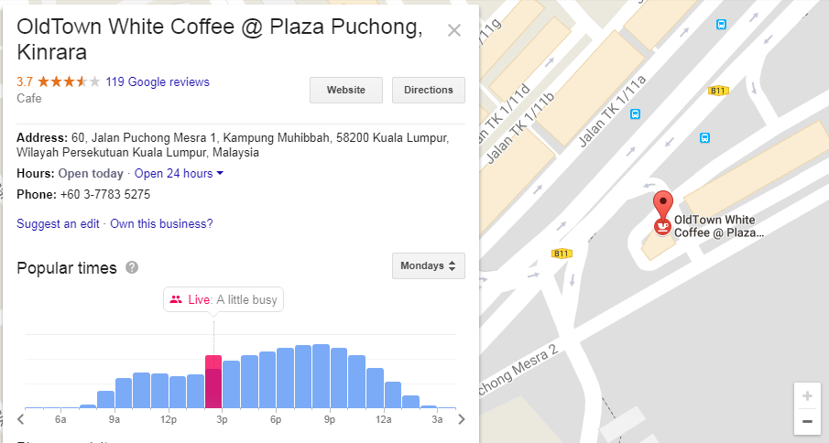
Task: Click the topmost bus stop icon on map
Action: pos(722,24)
